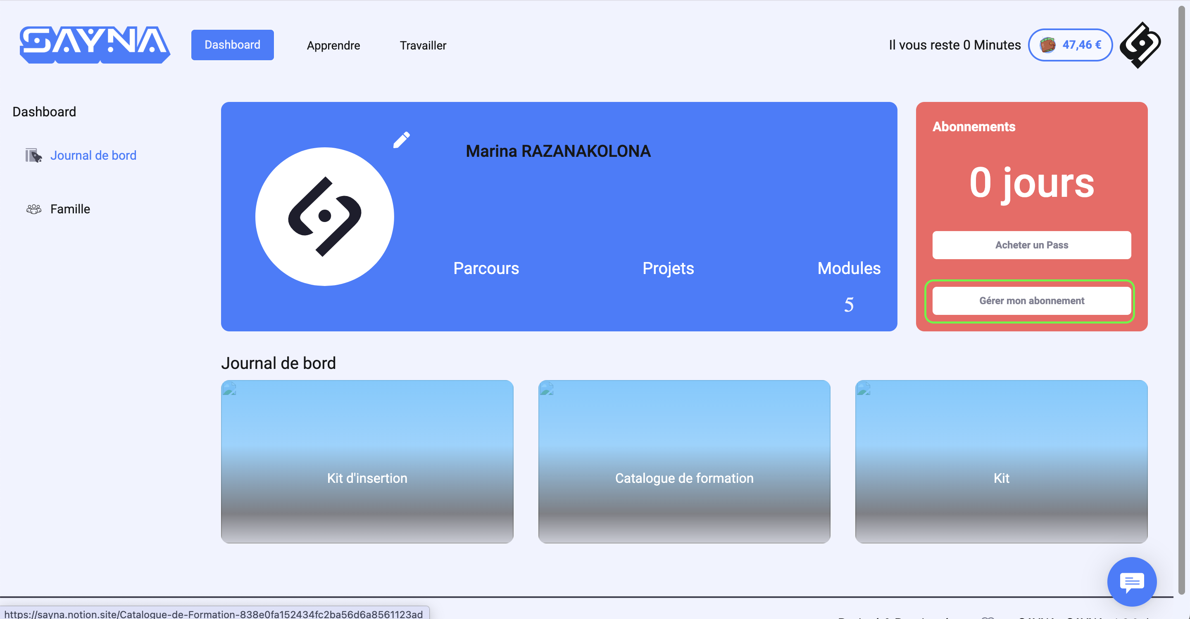Click the pencil edit profile icon
Screen dimensions: 1190x619
point(401,140)
